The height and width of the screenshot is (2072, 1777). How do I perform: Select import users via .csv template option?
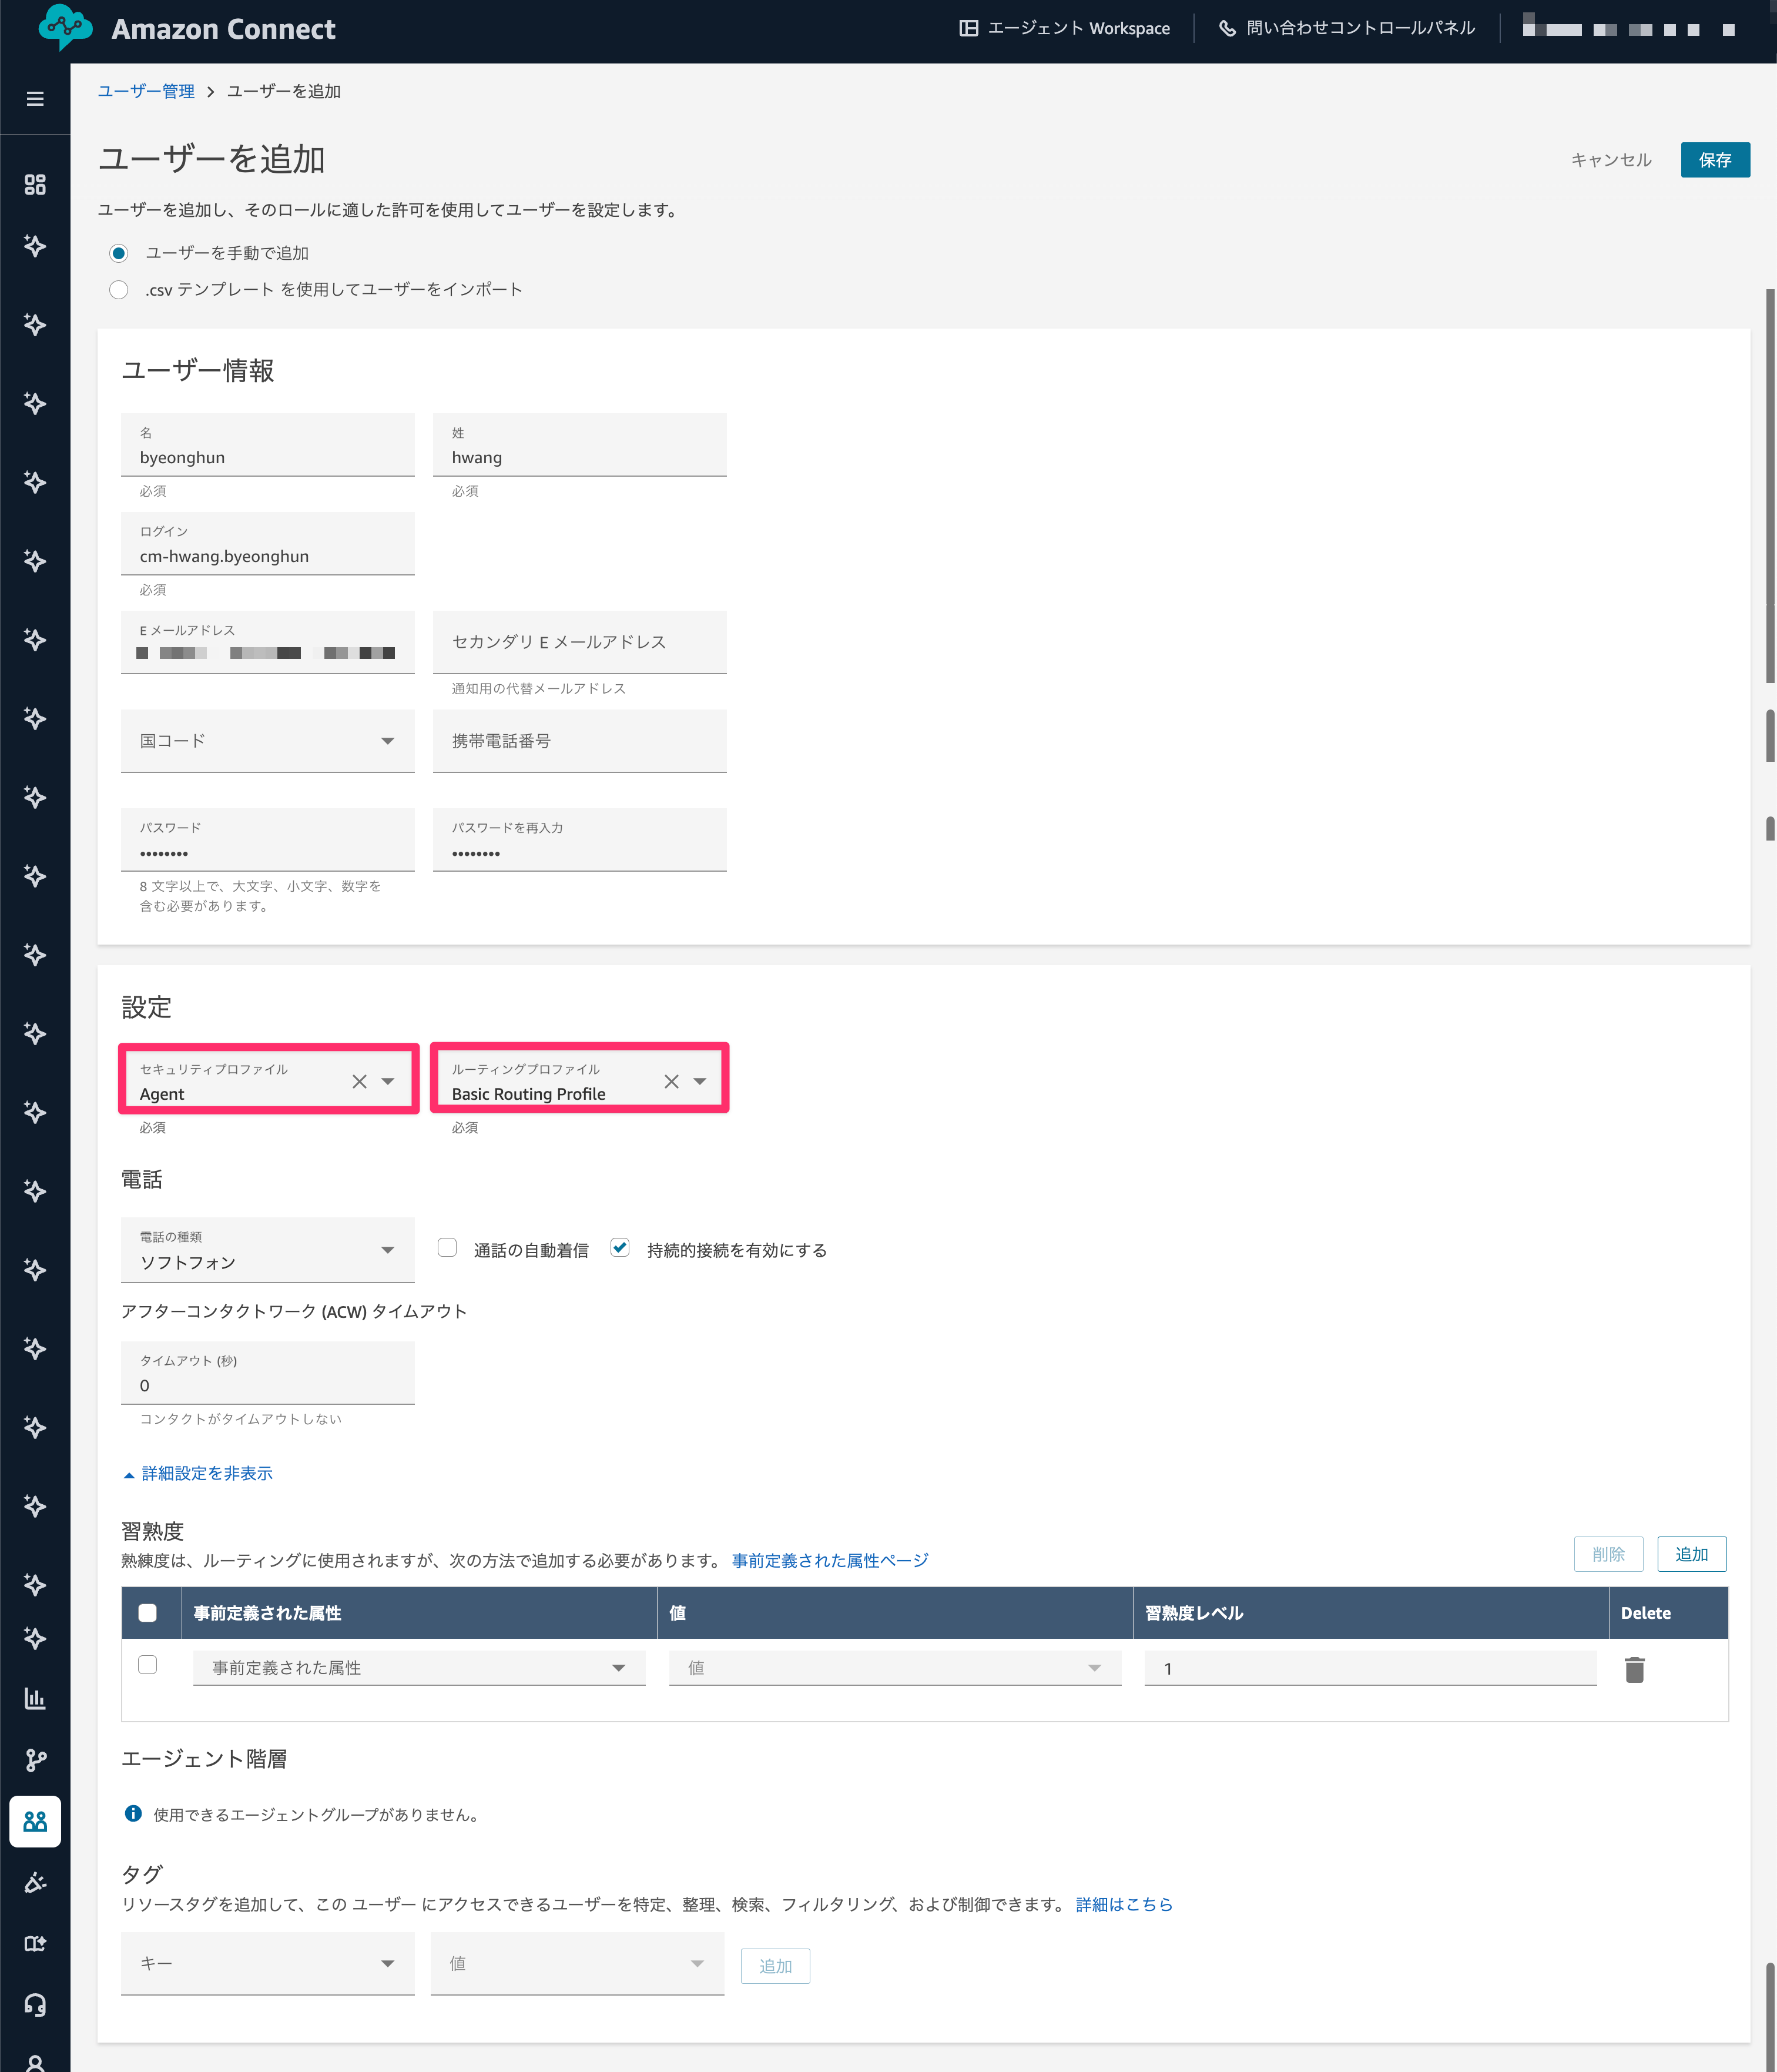tap(119, 290)
